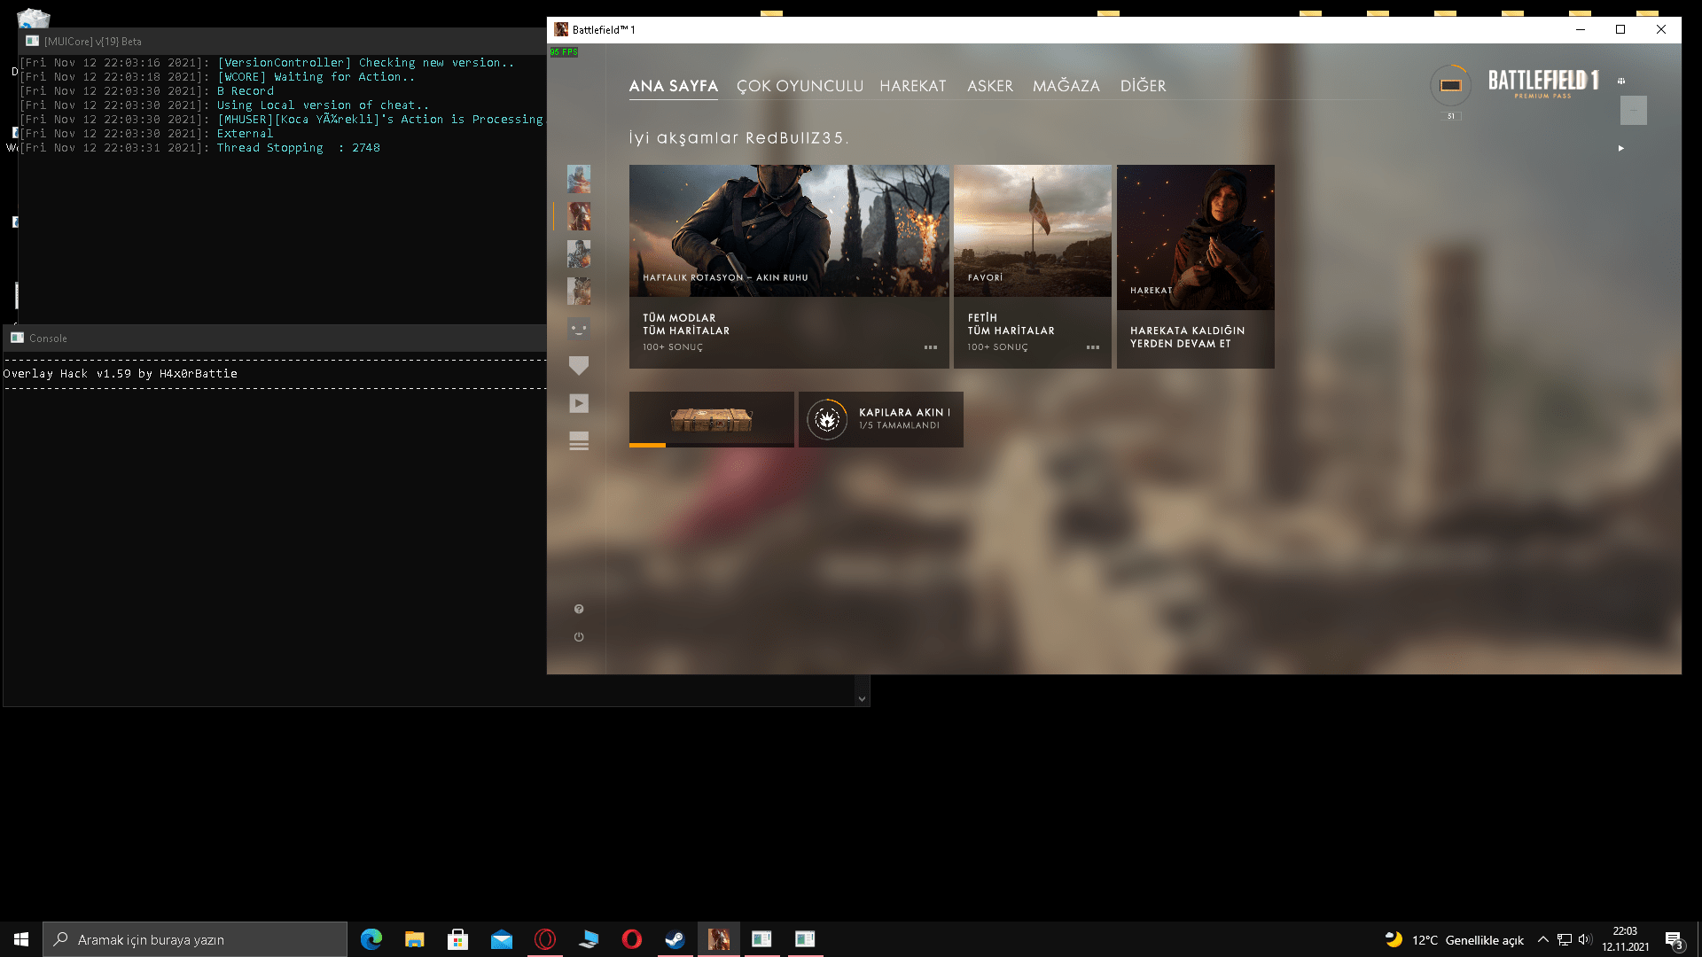Select the third game thumbnail in launcher sidebar
The image size is (1702, 957).
pyautogui.click(x=579, y=254)
